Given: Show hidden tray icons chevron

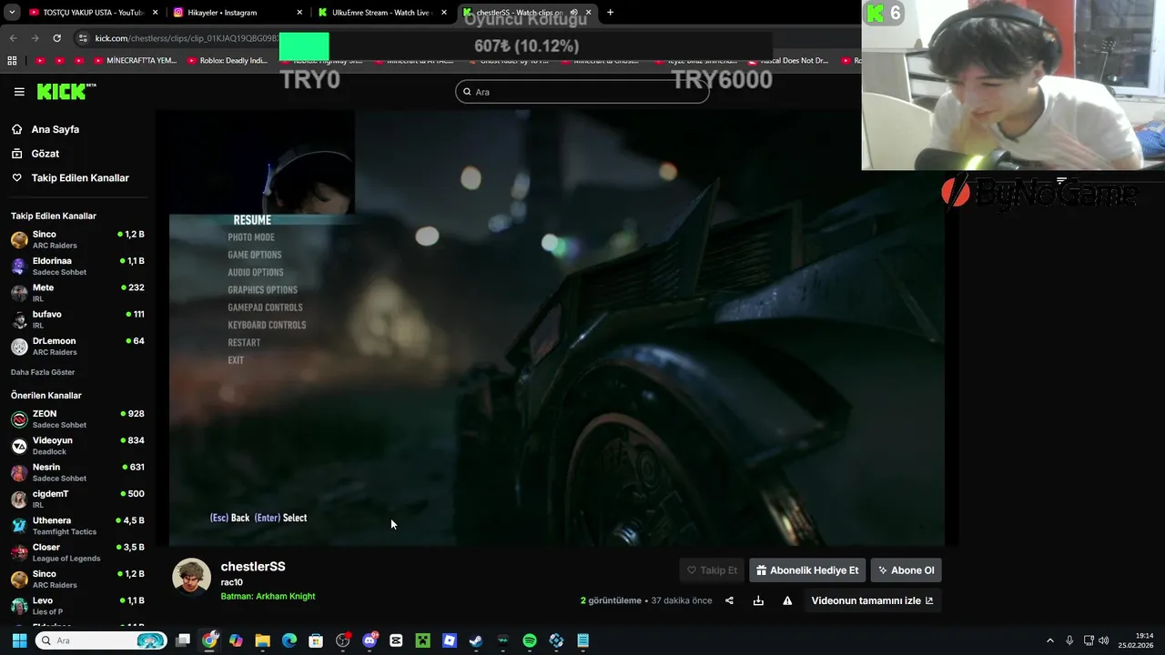Looking at the screenshot, I should (1049, 640).
